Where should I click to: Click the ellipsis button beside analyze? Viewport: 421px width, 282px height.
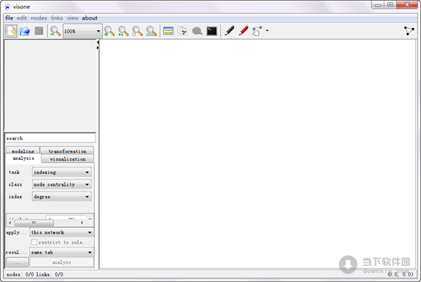pos(17,262)
